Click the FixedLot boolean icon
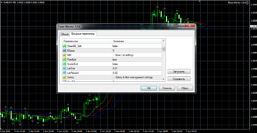The width and height of the screenshot is (257, 133). [x=65, y=59]
